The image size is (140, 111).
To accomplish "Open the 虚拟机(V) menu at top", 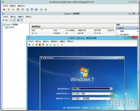I will pyautogui.click(x=21, y=6).
